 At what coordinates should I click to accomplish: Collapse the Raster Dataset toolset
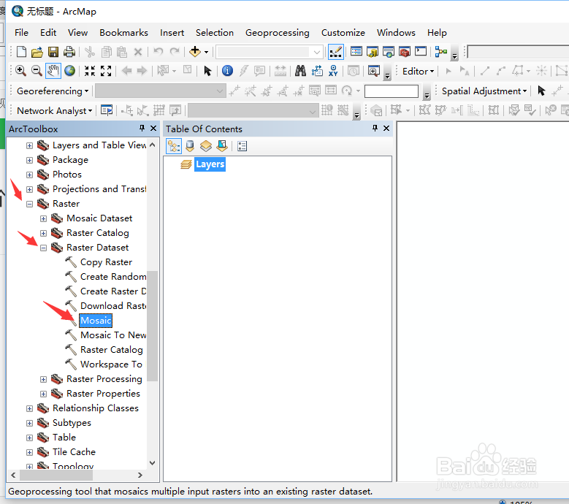click(44, 248)
